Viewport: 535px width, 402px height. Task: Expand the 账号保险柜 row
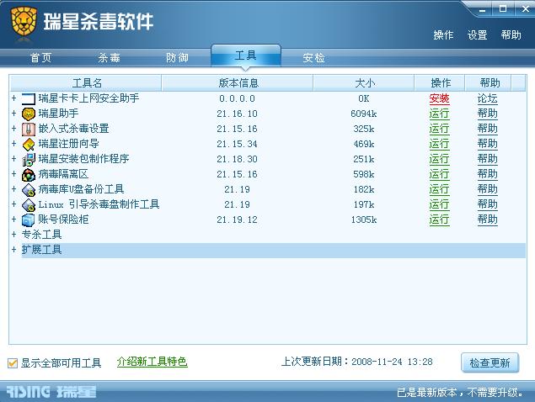(x=13, y=220)
